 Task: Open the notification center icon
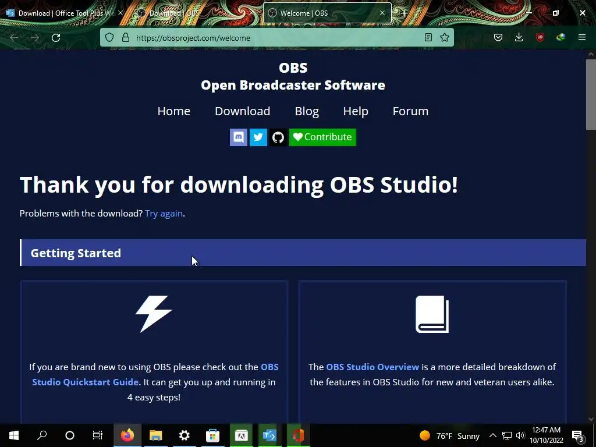pyautogui.click(x=577, y=436)
